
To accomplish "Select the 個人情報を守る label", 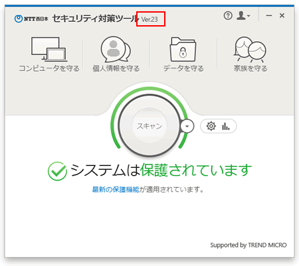I will tap(116, 68).
